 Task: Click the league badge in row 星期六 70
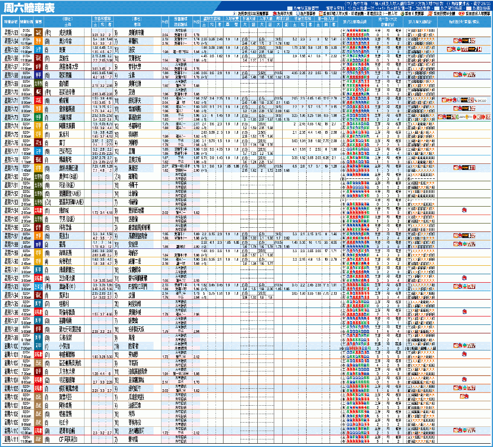tap(39, 92)
